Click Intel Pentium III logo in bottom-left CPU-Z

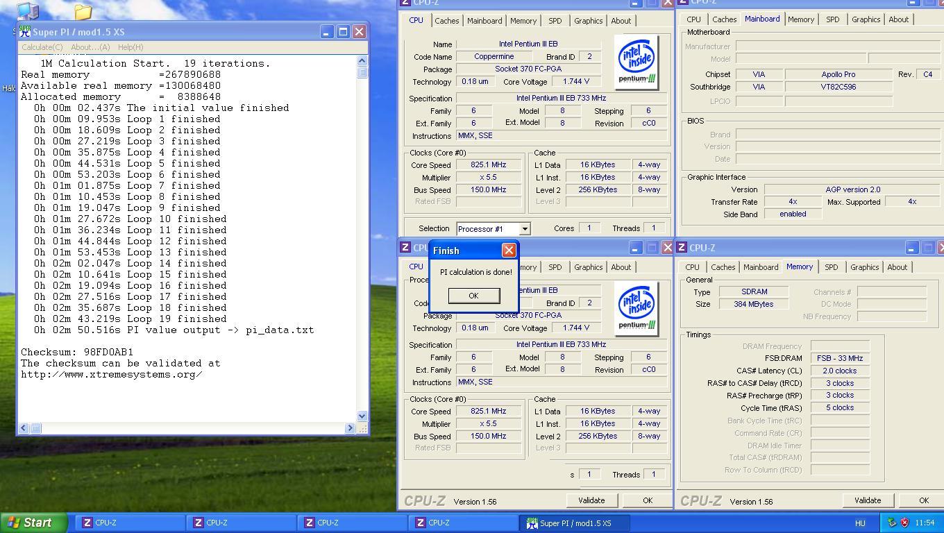tap(637, 308)
